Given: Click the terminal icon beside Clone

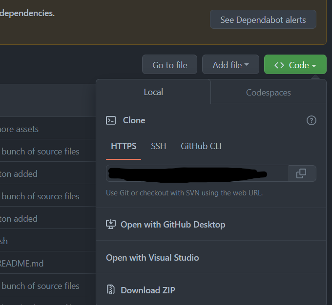Looking at the screenshot, I should pyautogui.click(x=111, y=120).
